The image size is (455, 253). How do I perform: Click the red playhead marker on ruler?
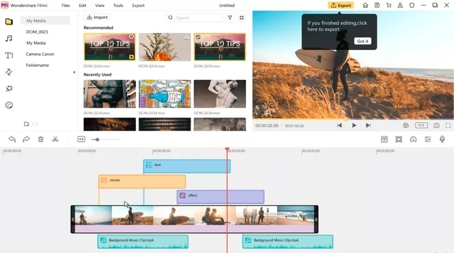click(x=227, y=149)
